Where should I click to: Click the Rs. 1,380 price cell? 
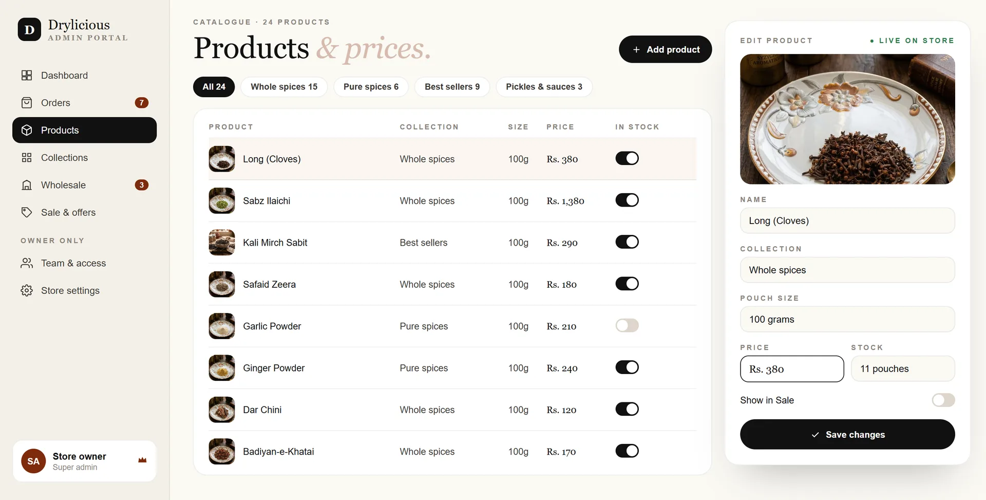565,201
